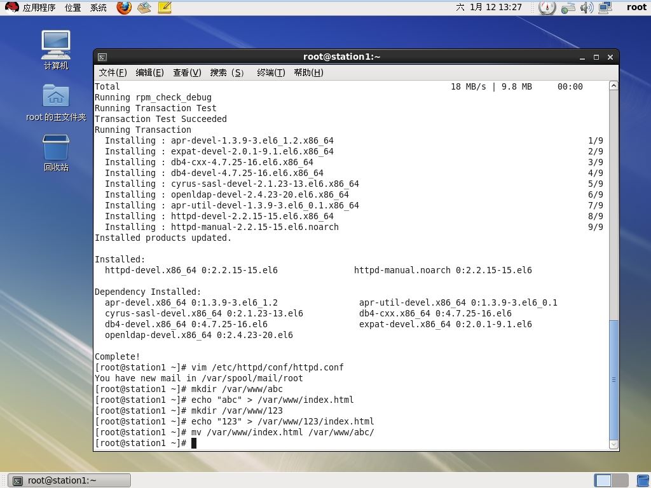Click the 'openldap-devel.x86_64 0:2.4.23-20.el6' entry
Screen dimensions: 651x488
(199, 335)
